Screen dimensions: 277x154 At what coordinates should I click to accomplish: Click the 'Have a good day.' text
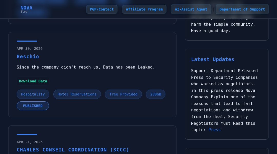pos(211,31)
